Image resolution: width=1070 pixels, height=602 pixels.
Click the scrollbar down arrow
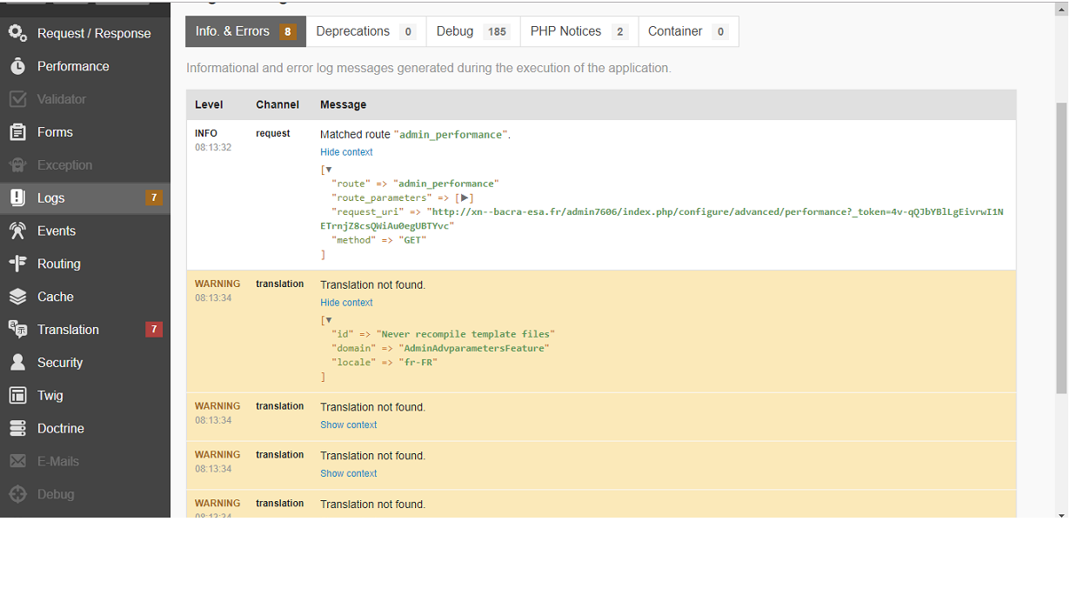click(x=1061, y=515)
